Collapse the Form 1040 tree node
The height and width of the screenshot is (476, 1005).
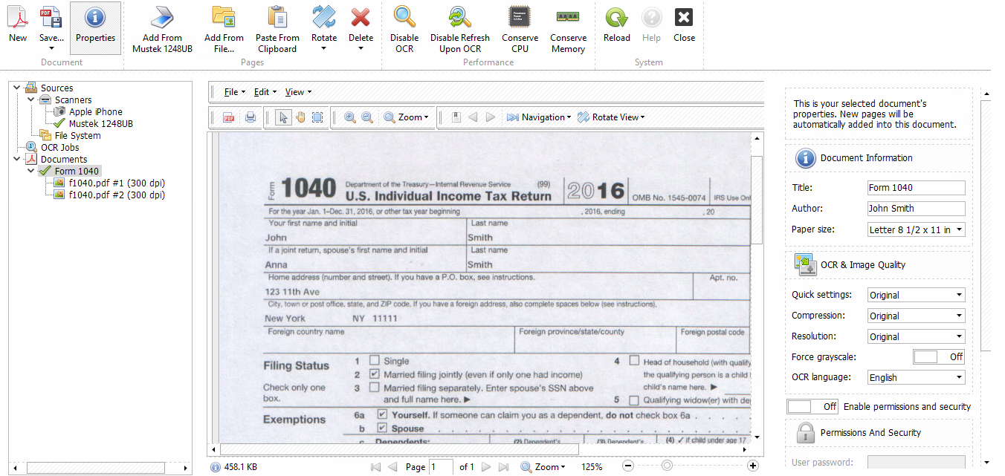(x=30, y=171)
